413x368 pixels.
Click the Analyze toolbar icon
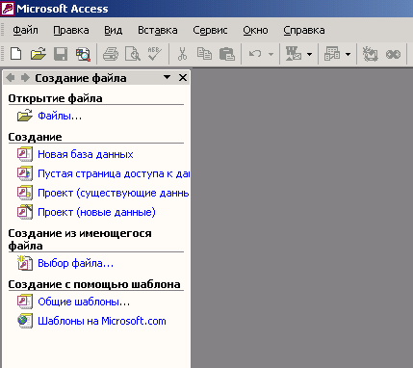332,54
